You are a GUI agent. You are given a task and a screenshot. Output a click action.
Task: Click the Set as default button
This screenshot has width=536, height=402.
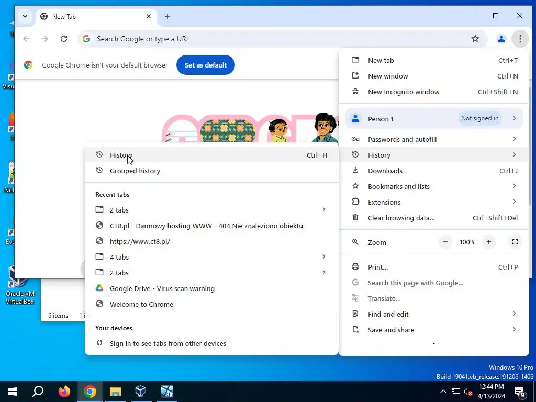coord(205,65)
